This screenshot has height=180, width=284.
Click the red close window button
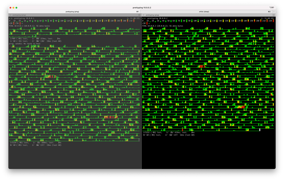click(10, 8)
